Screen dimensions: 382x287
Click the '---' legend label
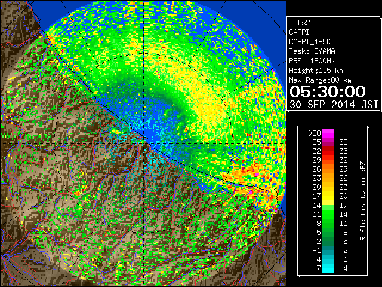pyautogui.click(x=341, y=133)
